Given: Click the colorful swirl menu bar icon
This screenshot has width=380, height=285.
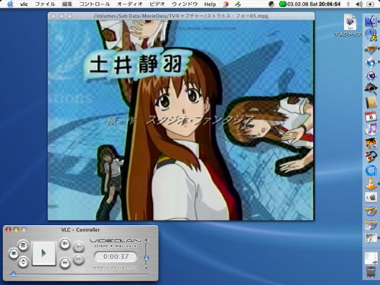Looking at the screenshot, I should [226, 5].
